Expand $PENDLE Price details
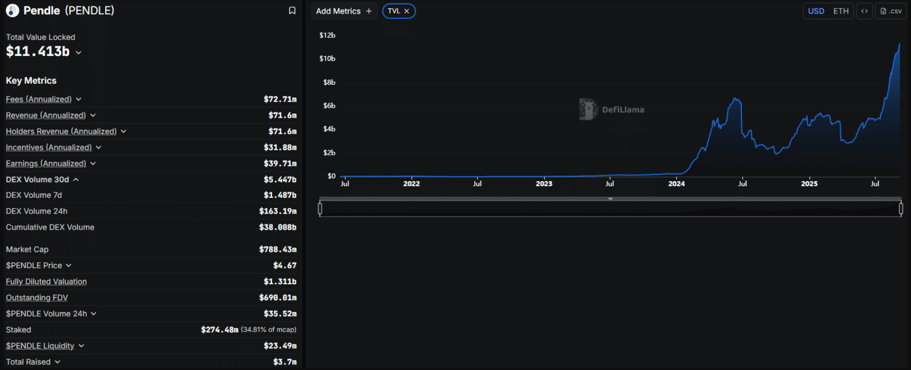Viewport: 911px width, 370px height. click(69, 265)
